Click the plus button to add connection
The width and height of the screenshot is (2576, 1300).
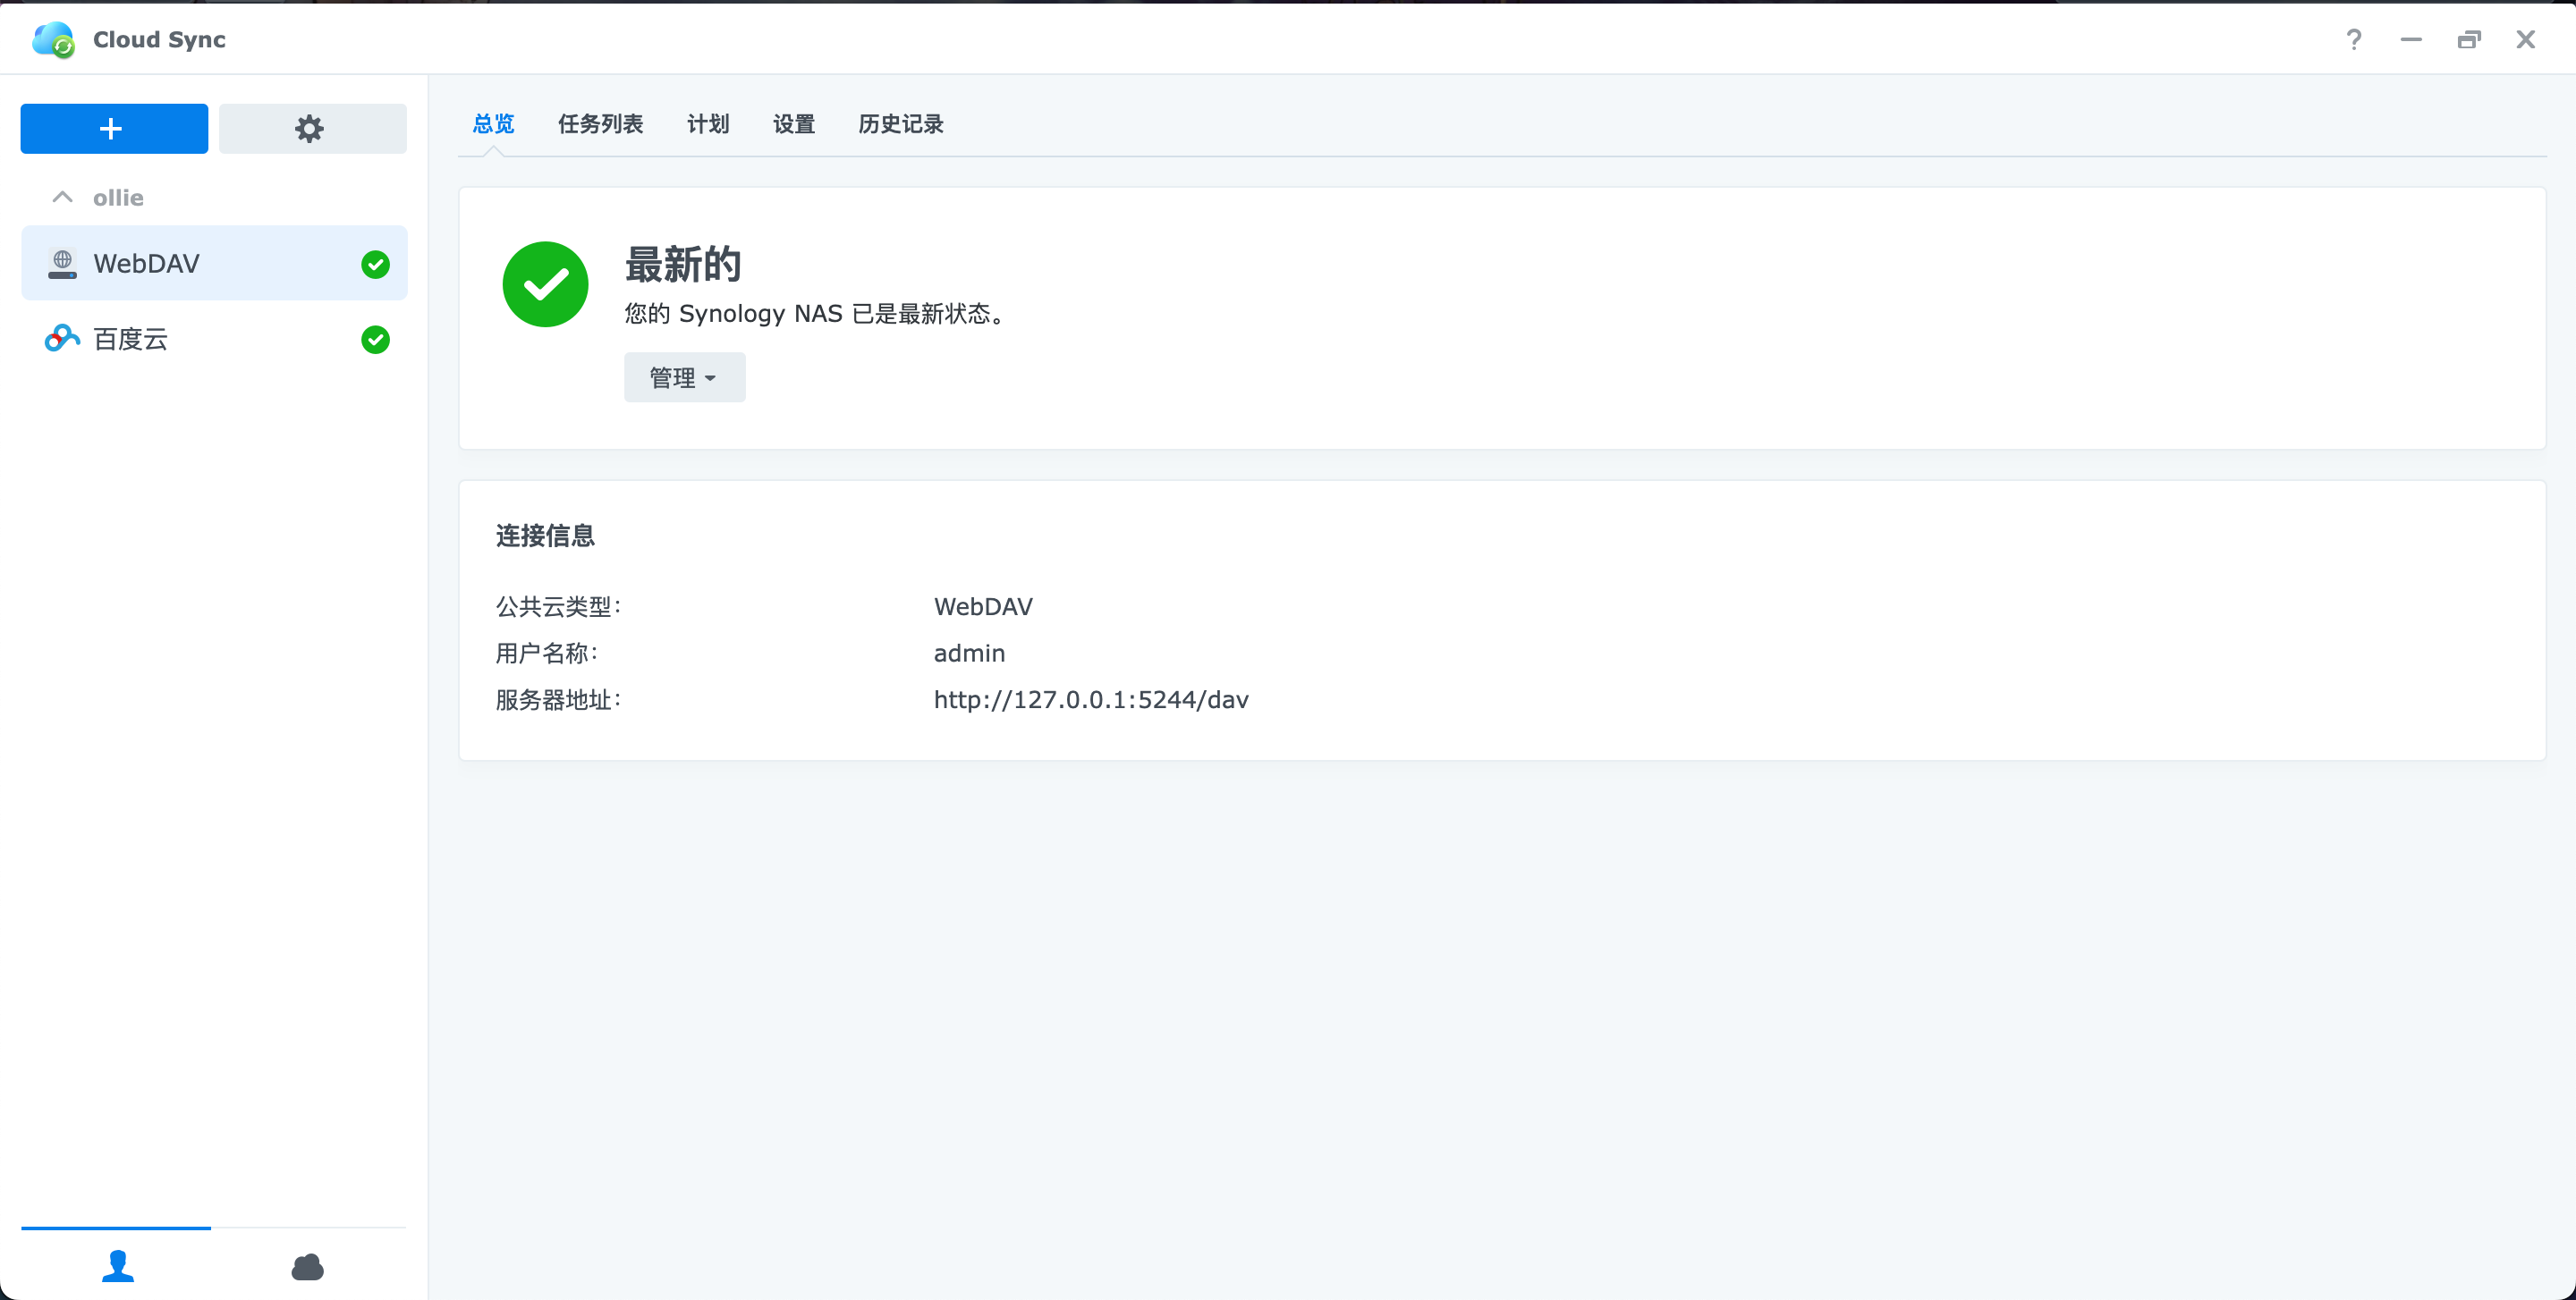[x=114, y=128]
